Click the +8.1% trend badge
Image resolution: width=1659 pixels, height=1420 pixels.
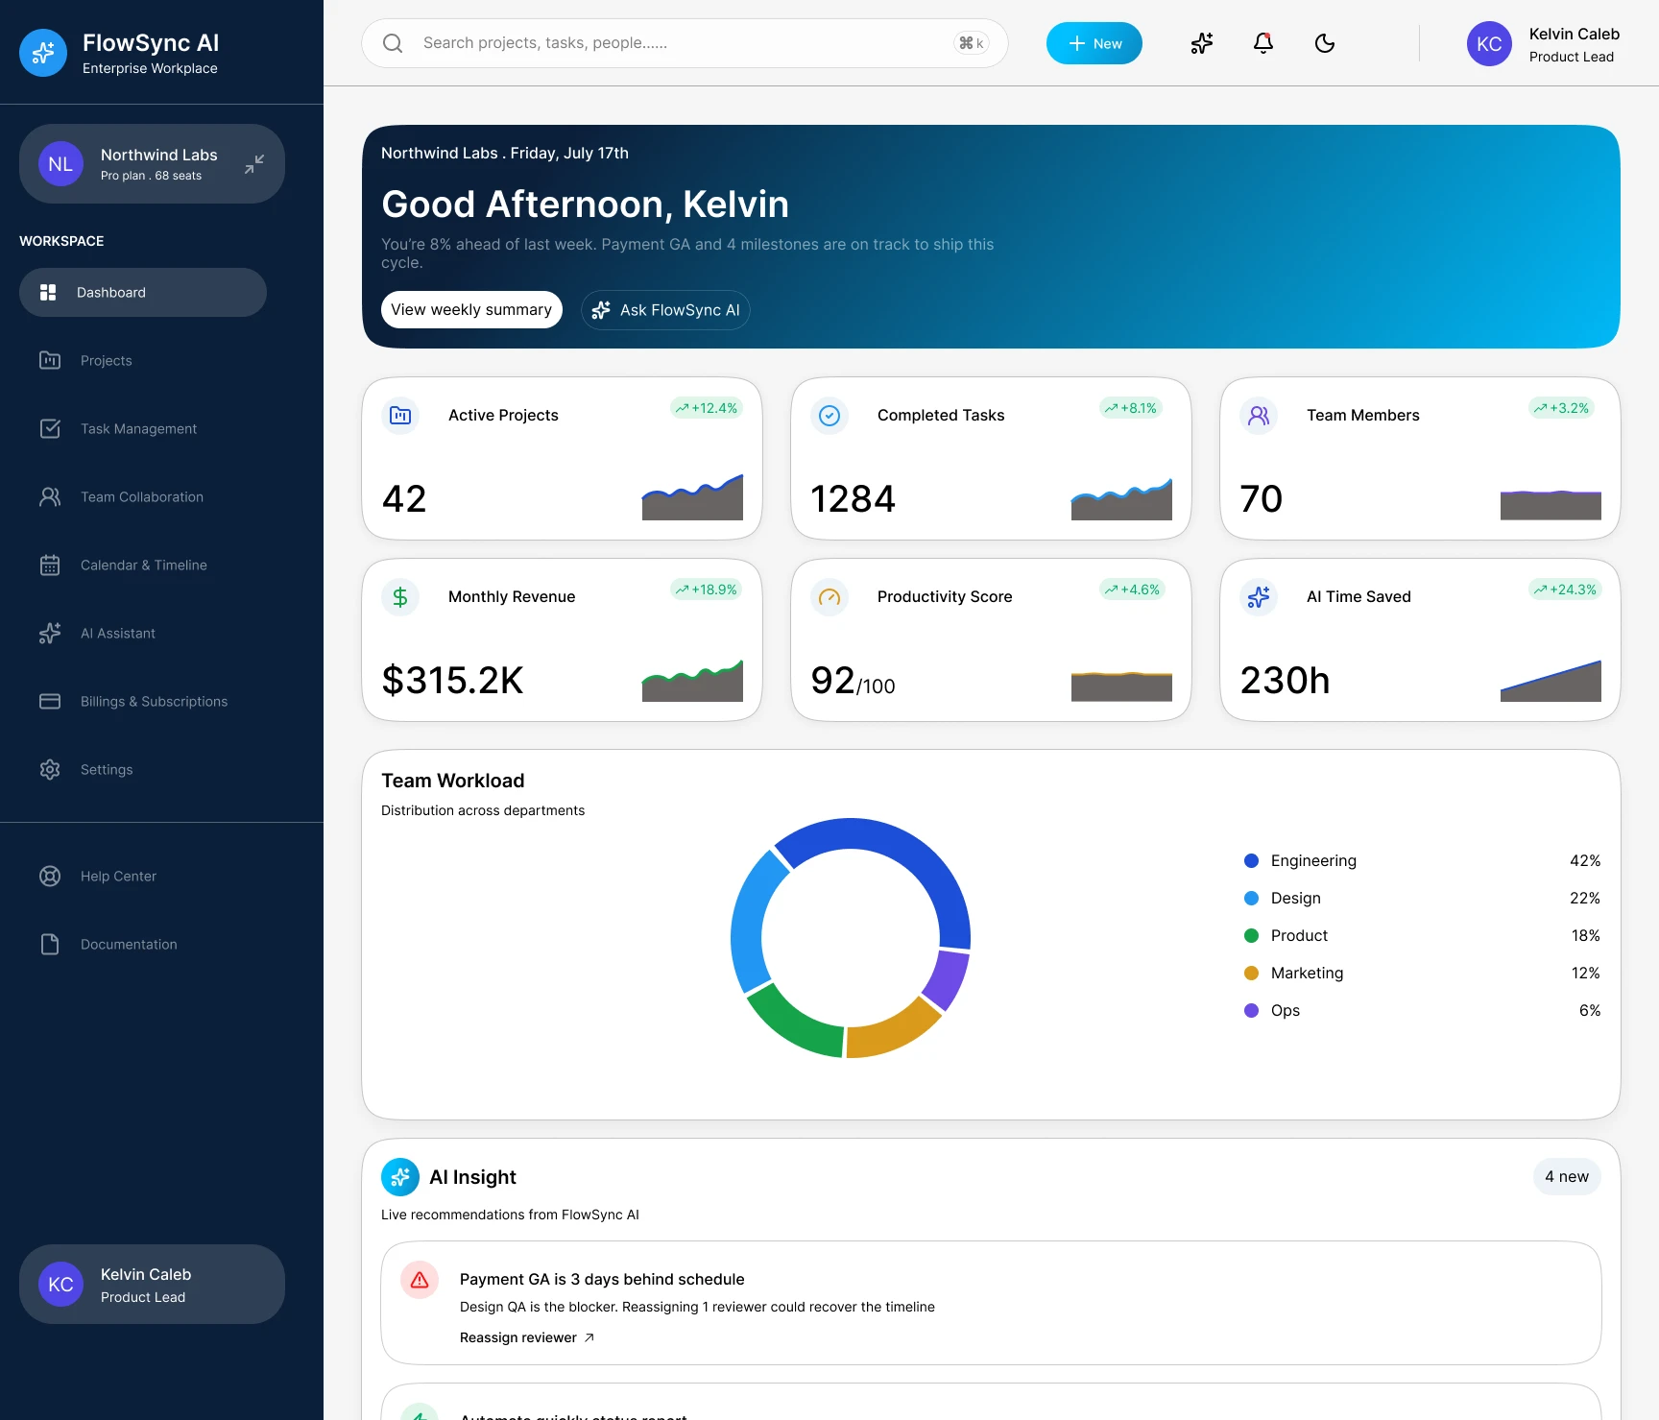(x=1131, y=408)
